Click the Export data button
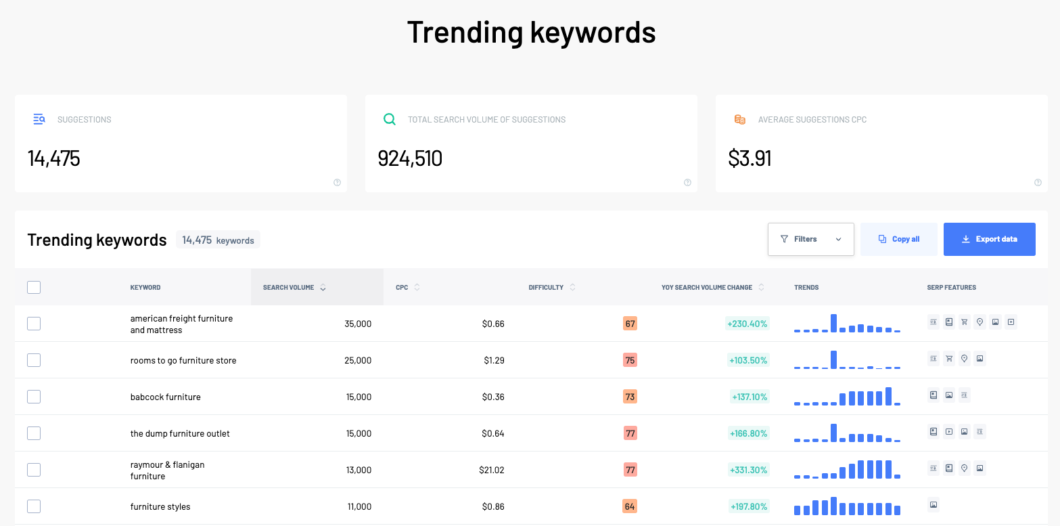 pos(989,239)
